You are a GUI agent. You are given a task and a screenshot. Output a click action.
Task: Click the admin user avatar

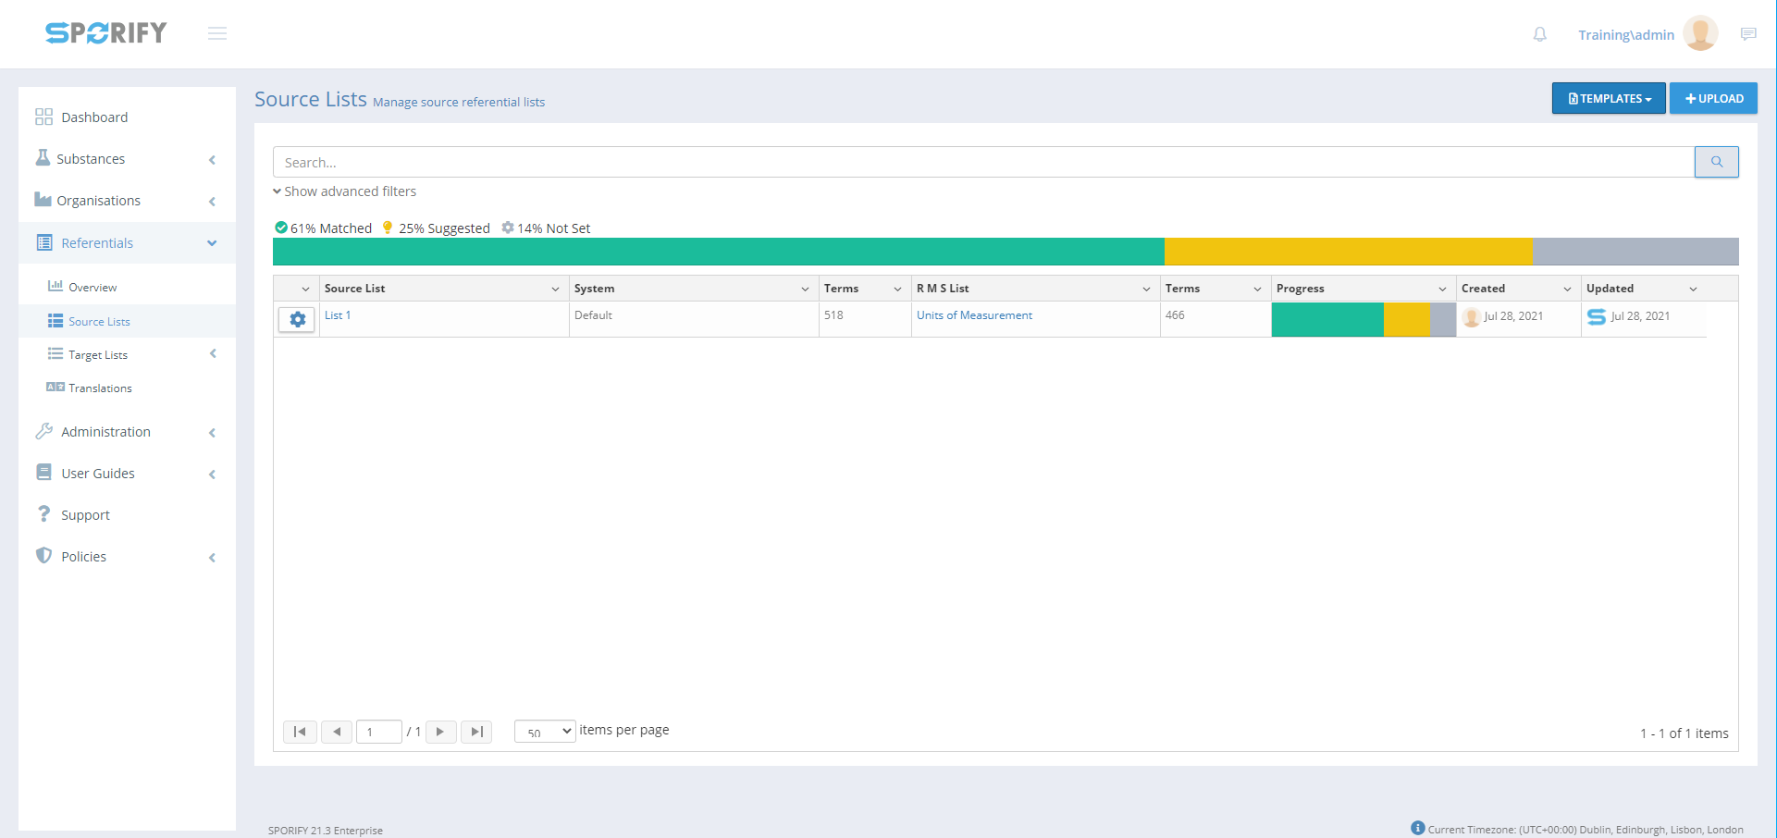point(1700,34)
